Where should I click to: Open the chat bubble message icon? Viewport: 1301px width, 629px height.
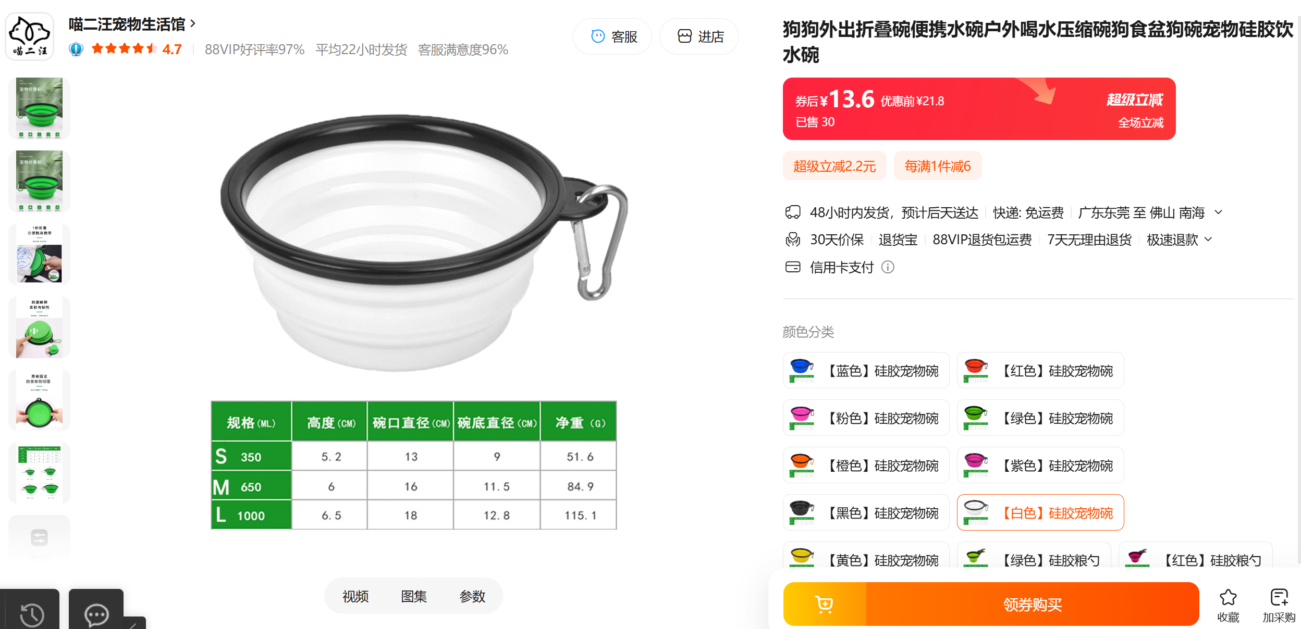click(96, 614)
